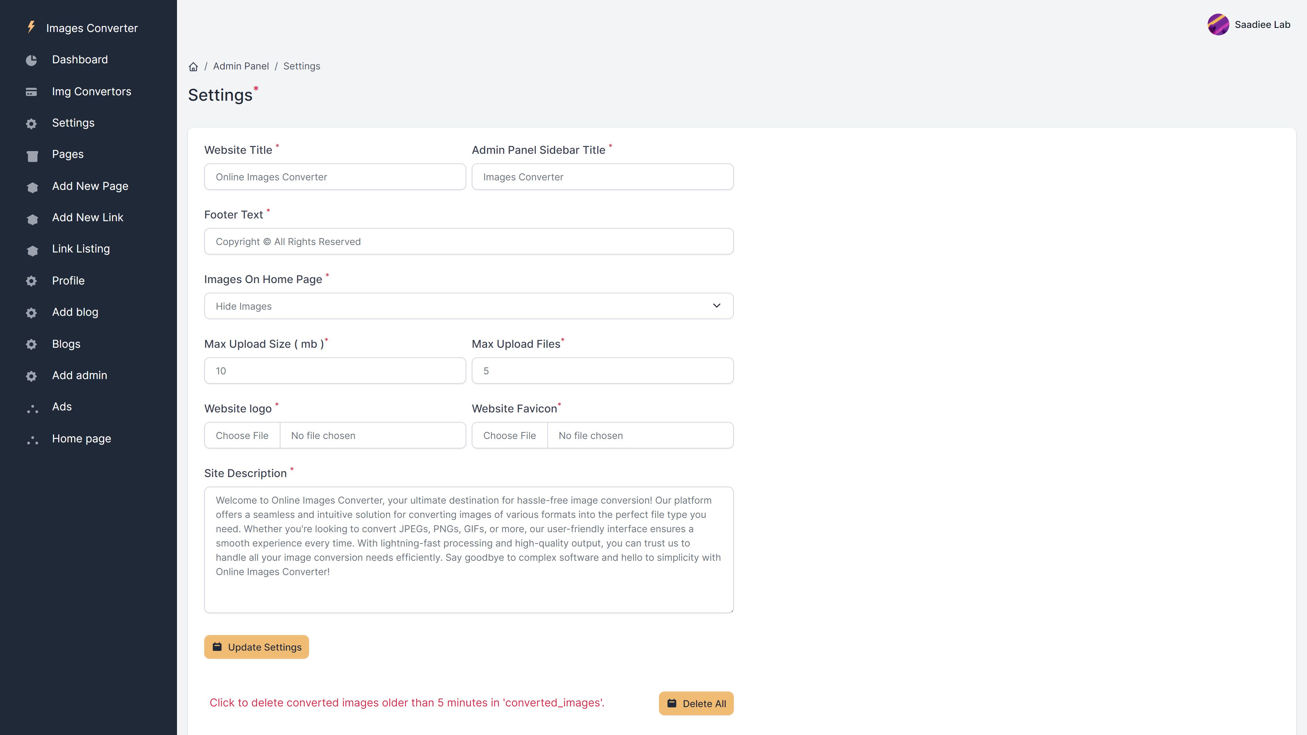This screenshot has height=735, width=1307.
Task: Focus the Max Upload Size field
Action: tap(335, 371)
